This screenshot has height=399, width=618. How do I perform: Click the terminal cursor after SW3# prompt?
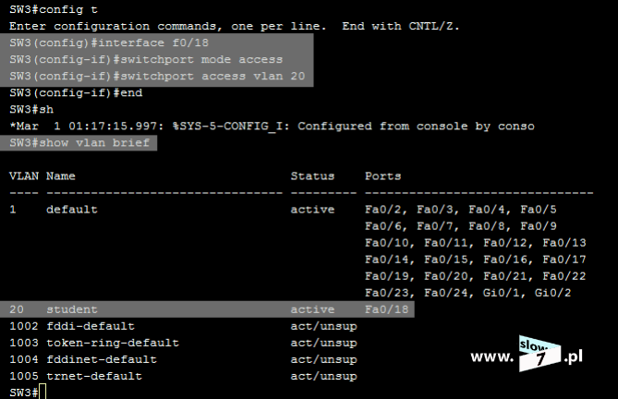coord(42,392)
